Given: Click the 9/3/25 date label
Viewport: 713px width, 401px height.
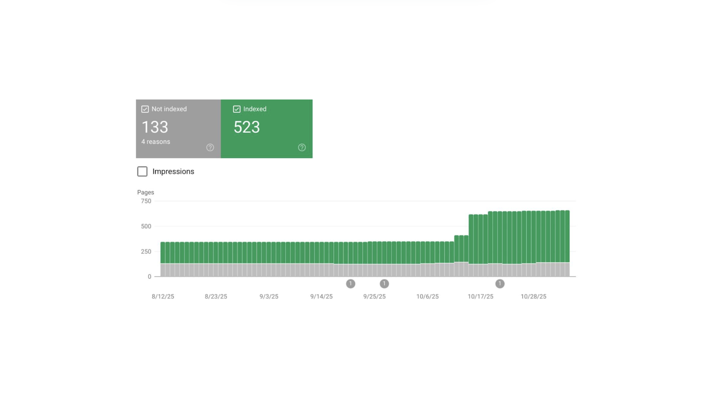Looking at the screenshot, I should [x=269, y=296].
